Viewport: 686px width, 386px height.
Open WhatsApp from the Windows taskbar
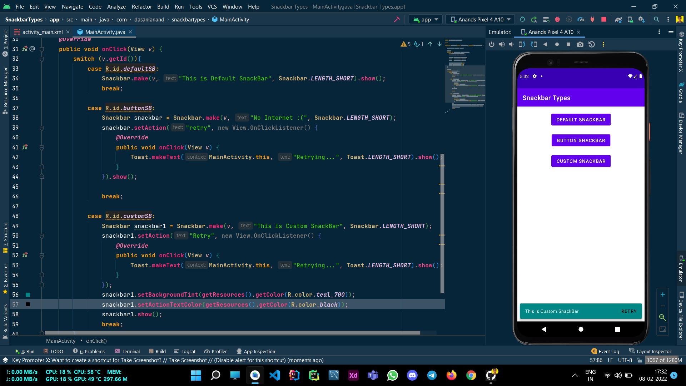pos(392,375)
